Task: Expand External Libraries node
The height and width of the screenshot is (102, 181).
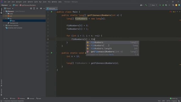Action: click(x=4, y=25)
